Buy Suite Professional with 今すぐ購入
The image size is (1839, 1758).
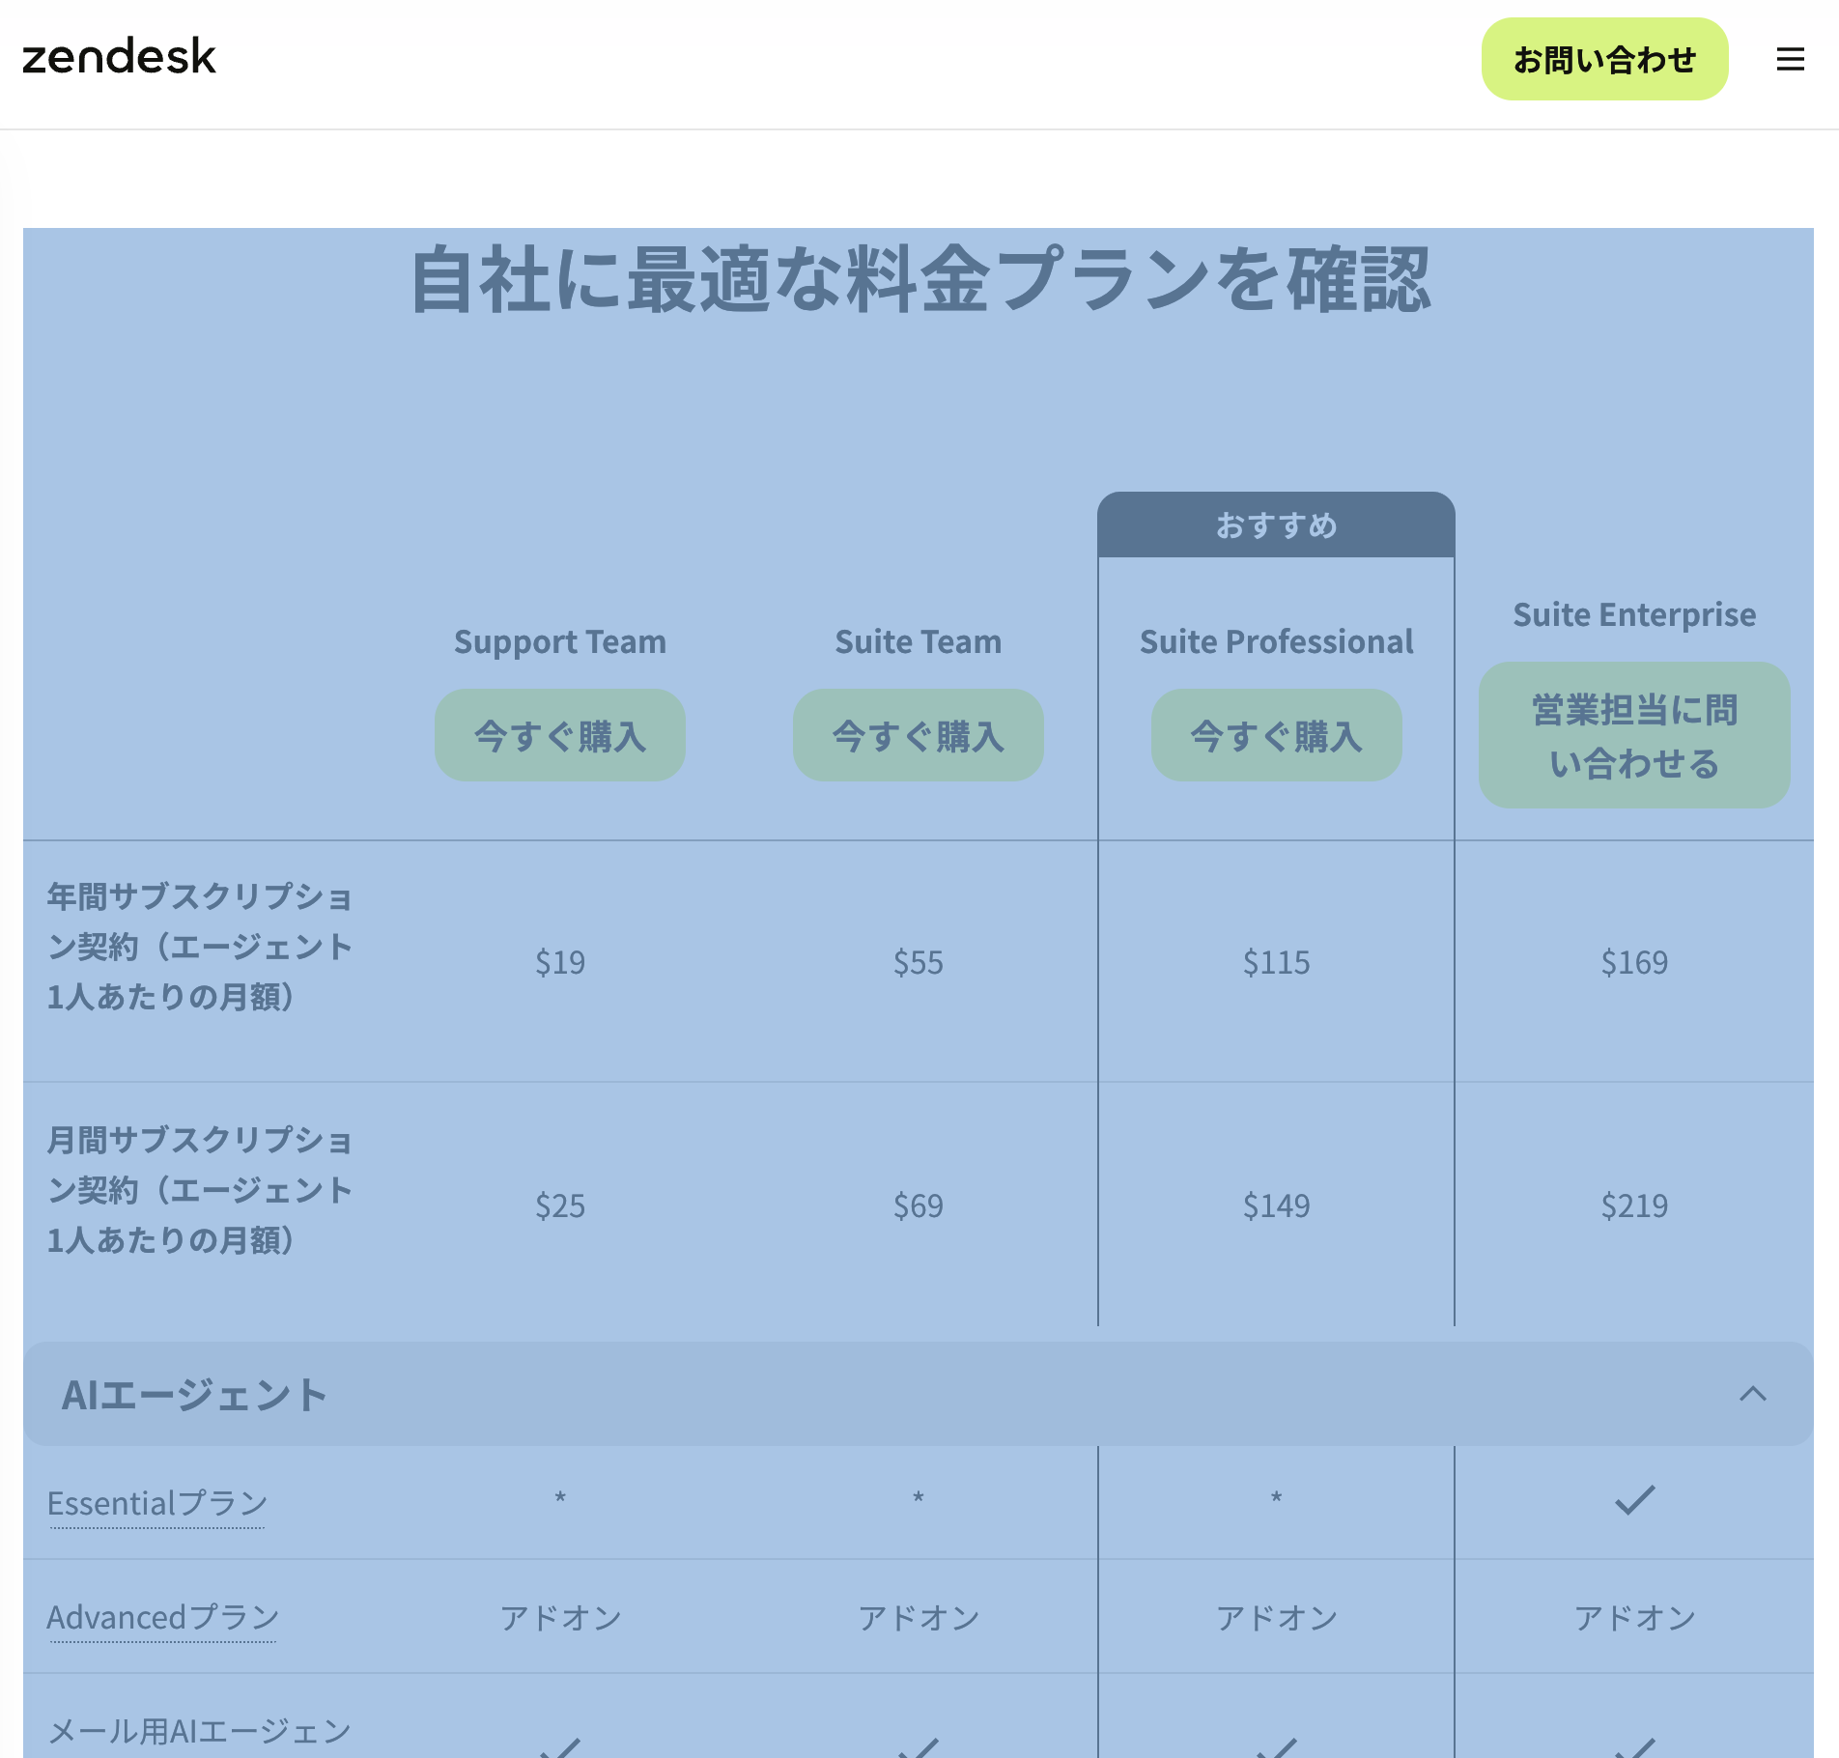pos(1276,736)
